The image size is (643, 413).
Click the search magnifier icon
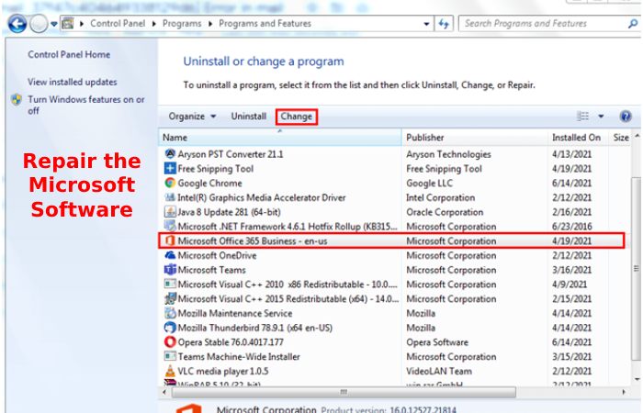click(633, 24)
